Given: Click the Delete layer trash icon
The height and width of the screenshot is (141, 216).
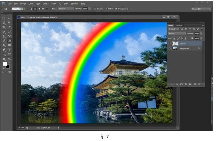Looking at the screenshot, I should tap(199, 84).
